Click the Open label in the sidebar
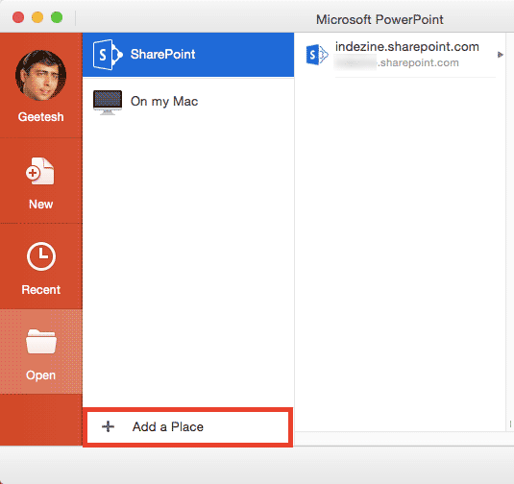This screenshot has height=484, width=514. [41, 375]
